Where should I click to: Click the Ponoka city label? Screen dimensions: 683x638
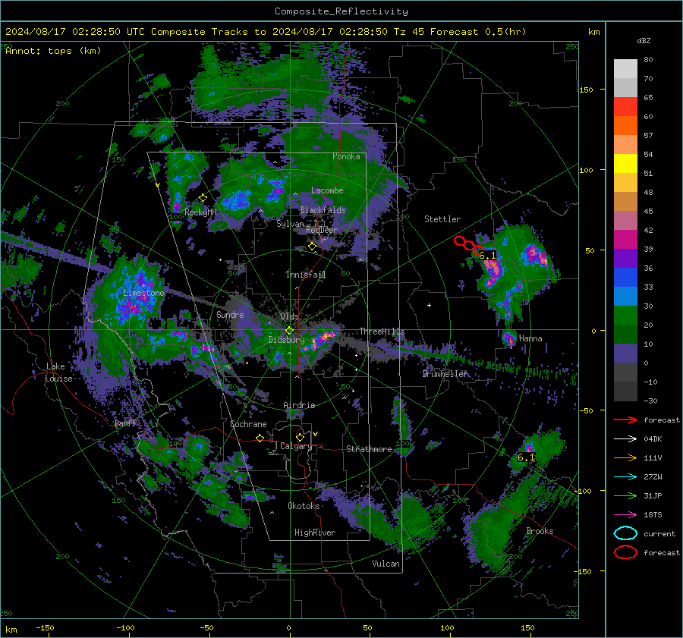coord(346,157)
